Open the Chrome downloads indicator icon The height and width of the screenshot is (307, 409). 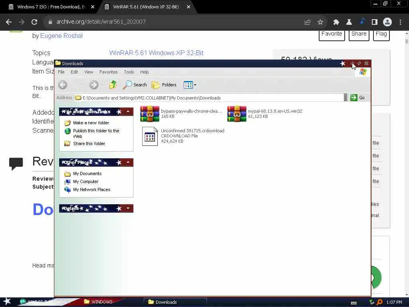pyautogui.click(x=362, y=22)
